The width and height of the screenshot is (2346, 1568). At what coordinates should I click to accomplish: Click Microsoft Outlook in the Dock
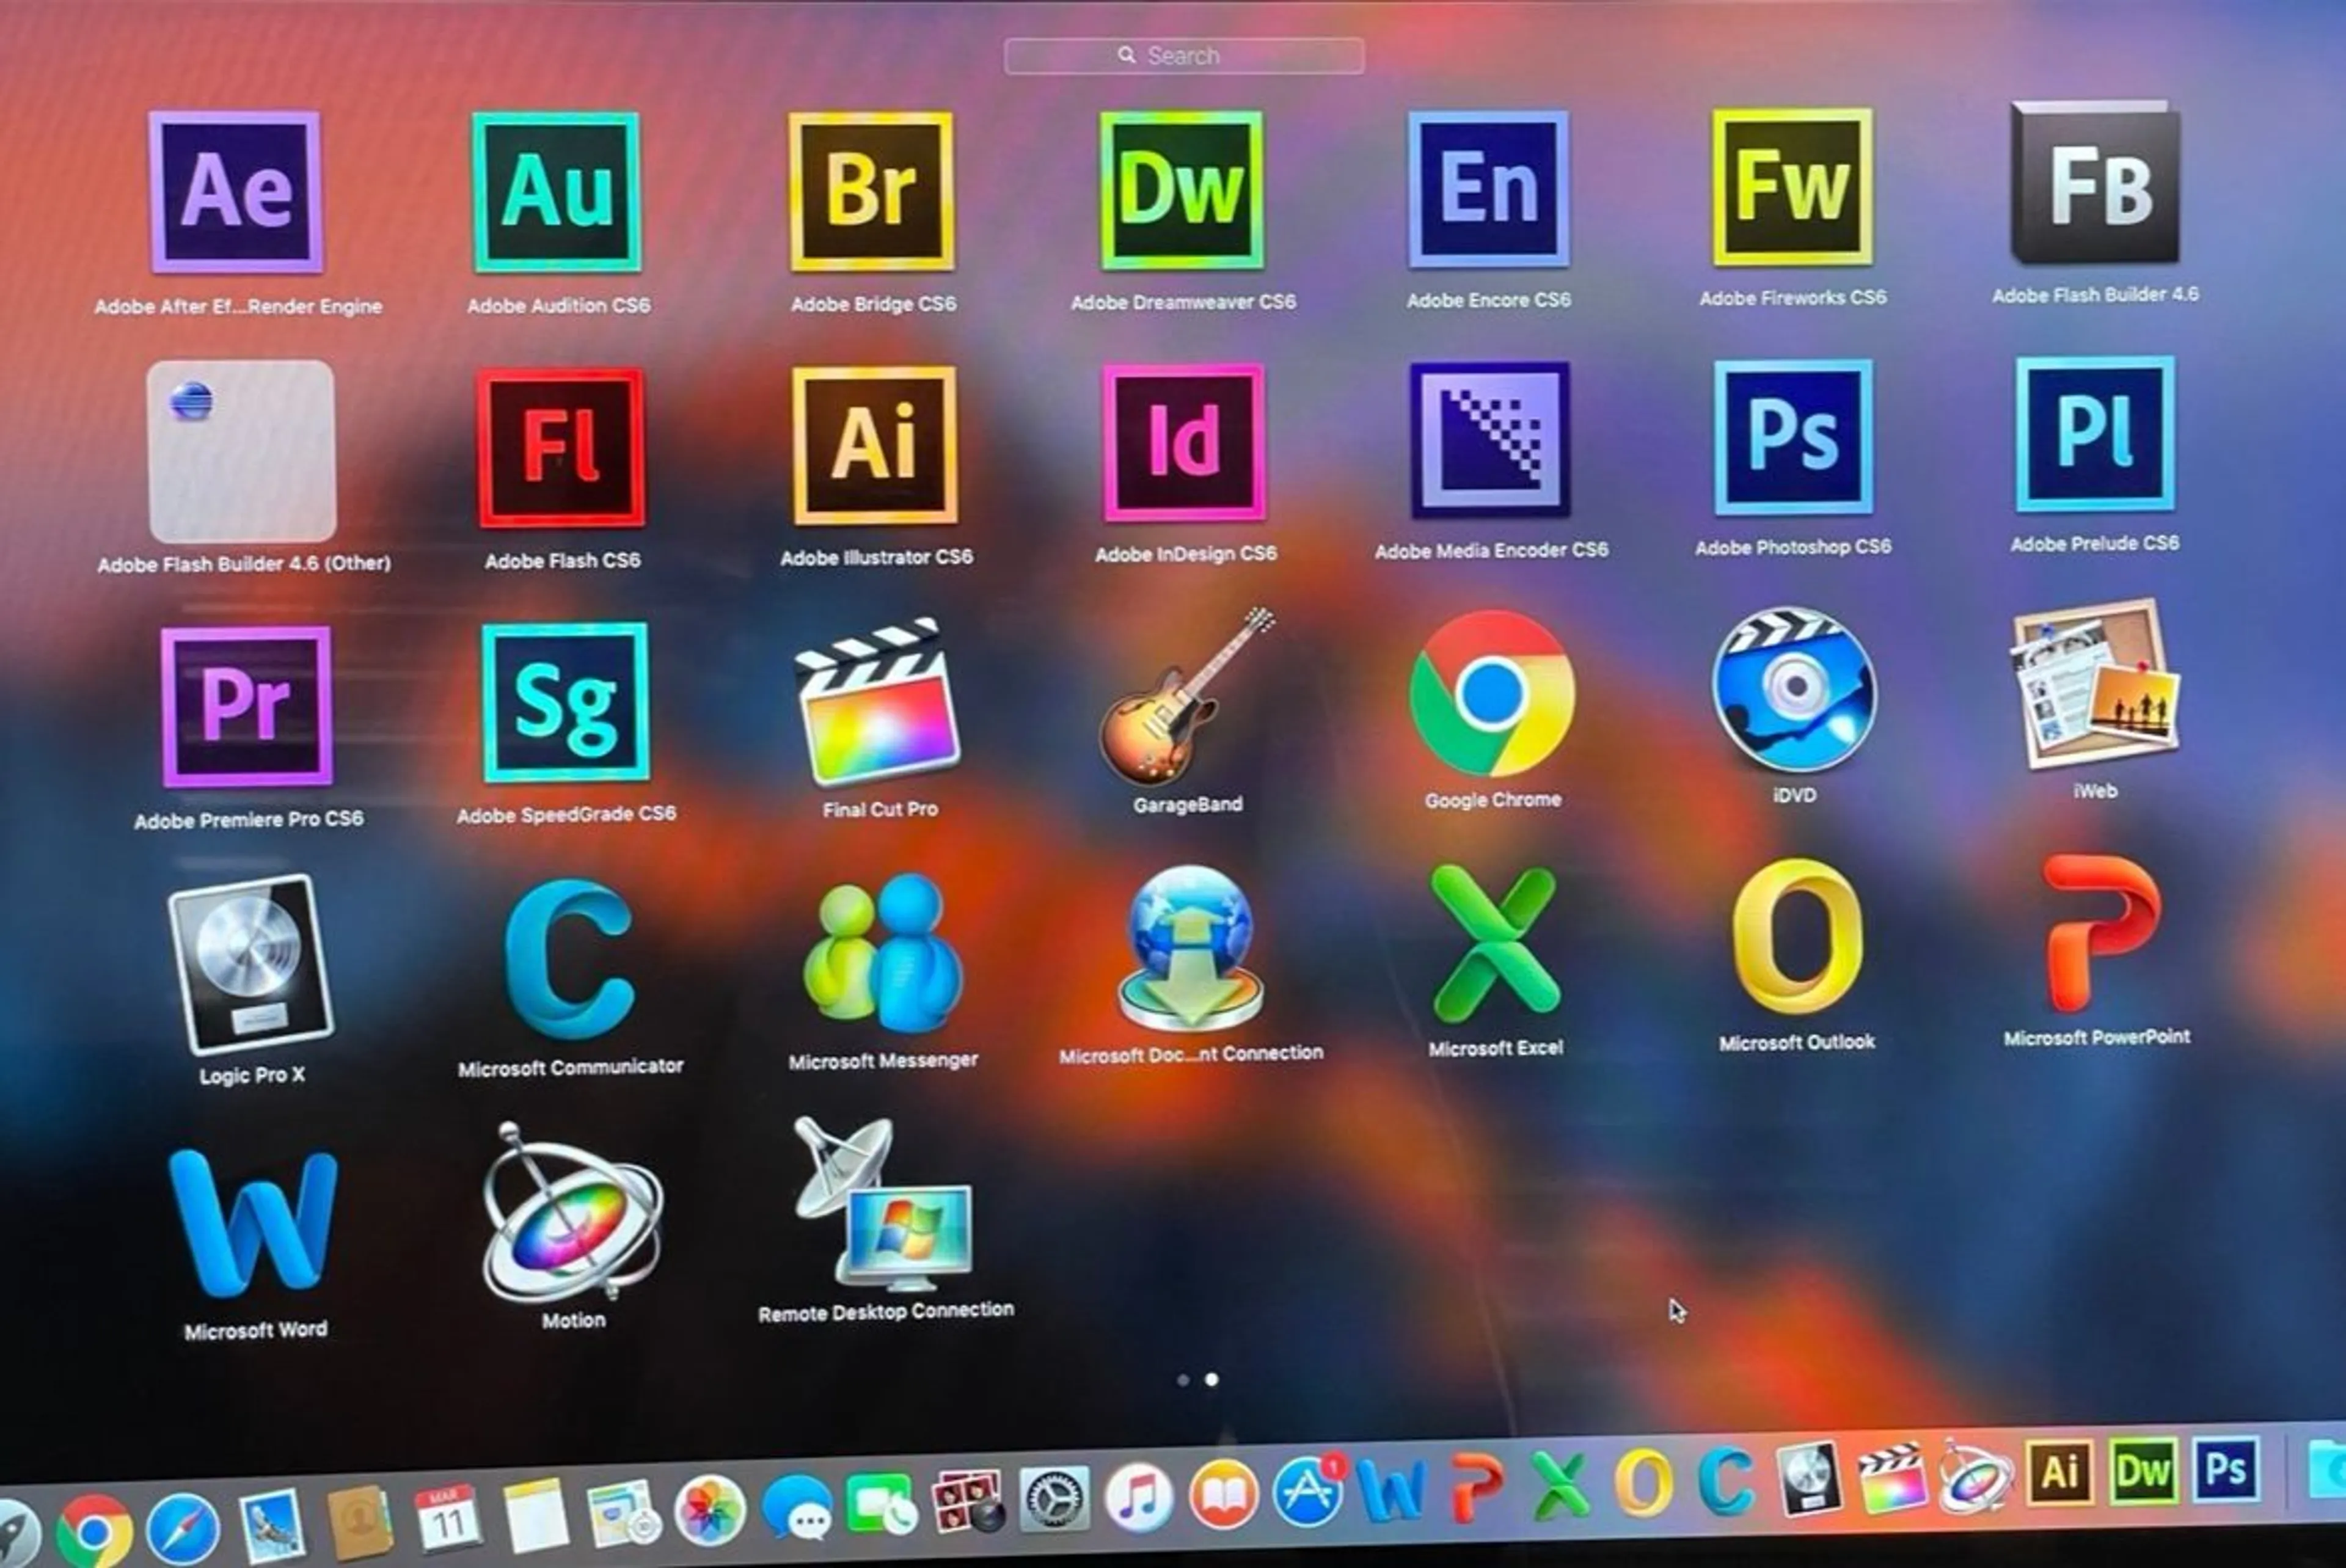[1644, 1482]
